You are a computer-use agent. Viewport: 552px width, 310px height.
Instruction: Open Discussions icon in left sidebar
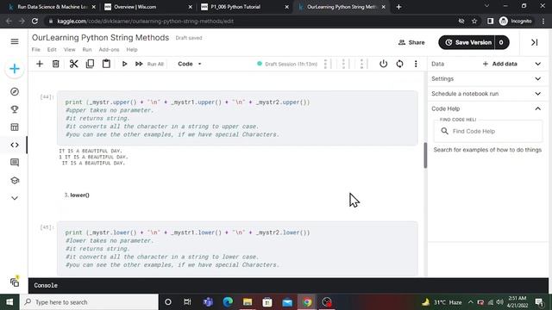tap(15, 163)
